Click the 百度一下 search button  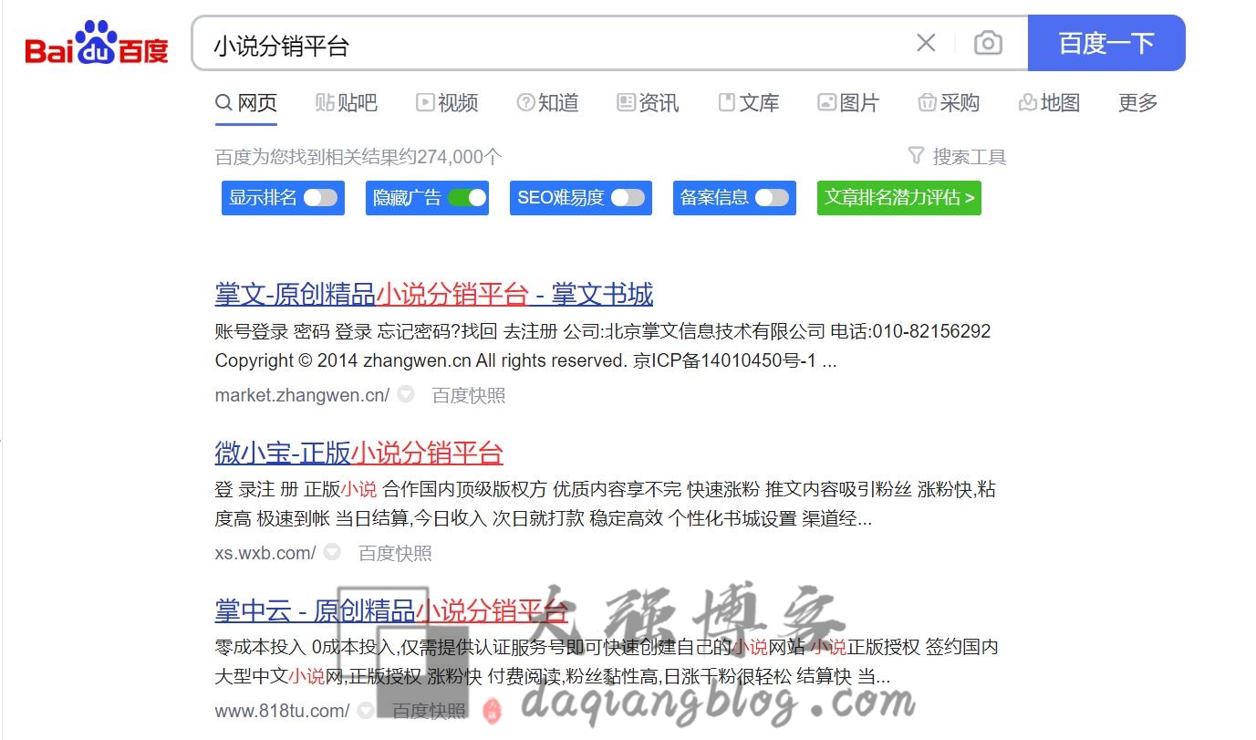(1106, 43)
